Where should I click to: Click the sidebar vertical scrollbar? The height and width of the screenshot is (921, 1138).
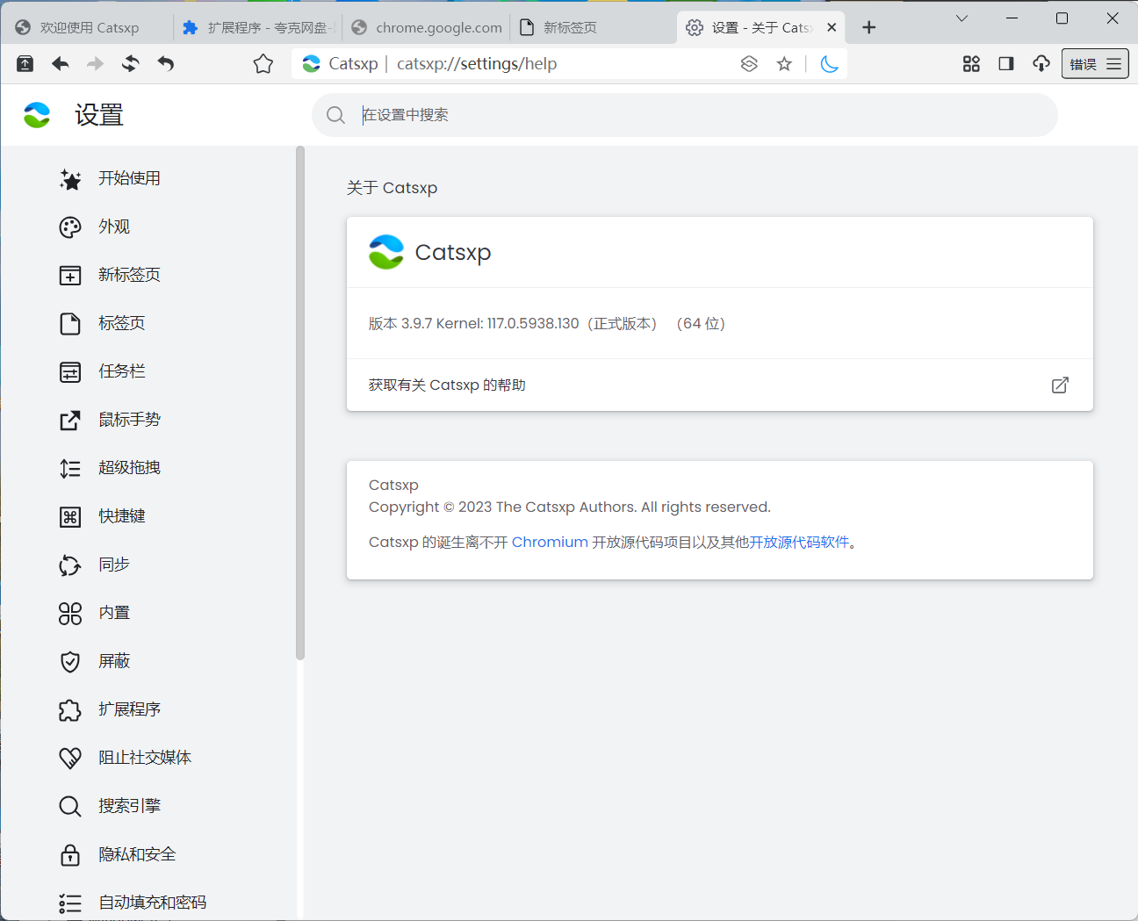(x=300, y=403)
